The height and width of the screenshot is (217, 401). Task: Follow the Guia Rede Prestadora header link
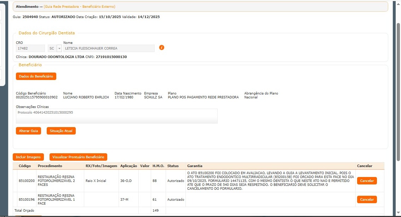click(79, 7)
